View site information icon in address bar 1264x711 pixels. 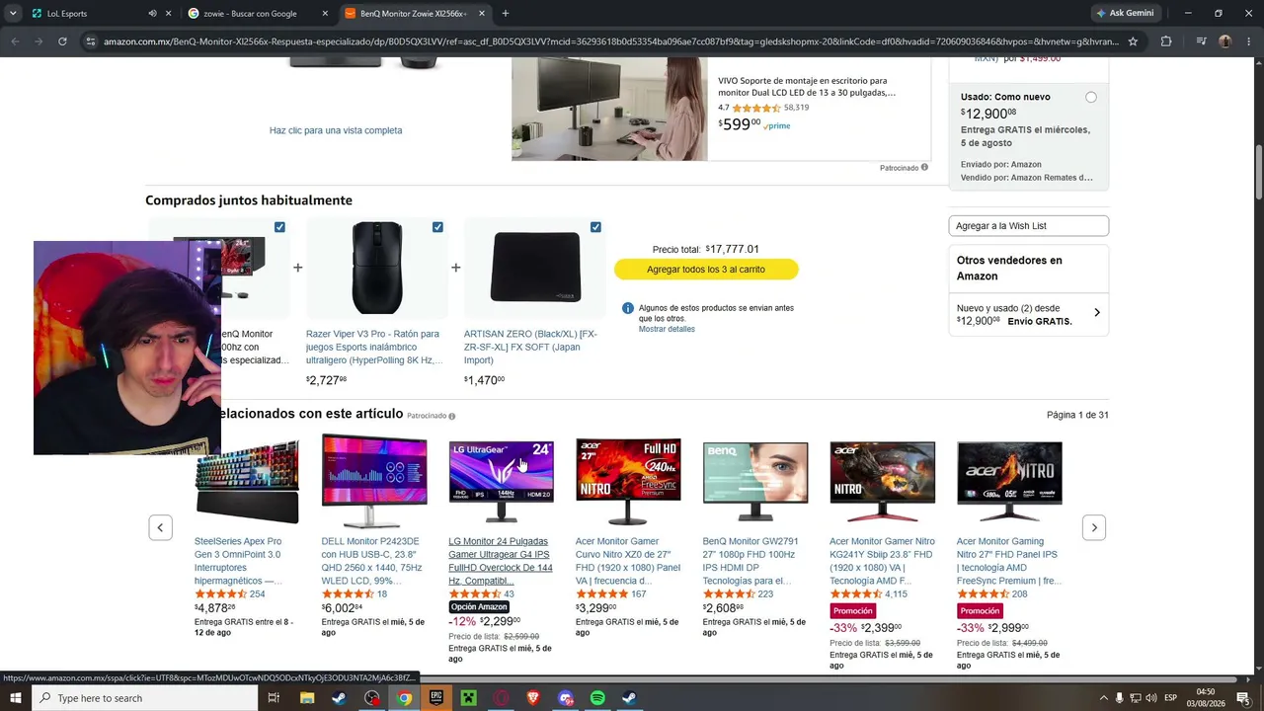(x=91, y=41)
